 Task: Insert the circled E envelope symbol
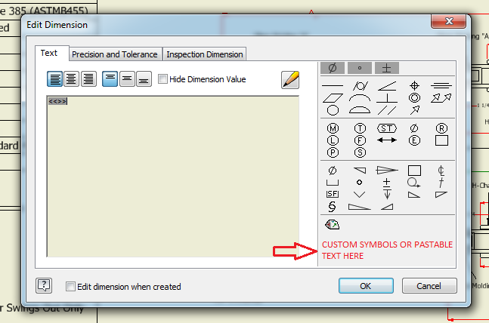414,140
